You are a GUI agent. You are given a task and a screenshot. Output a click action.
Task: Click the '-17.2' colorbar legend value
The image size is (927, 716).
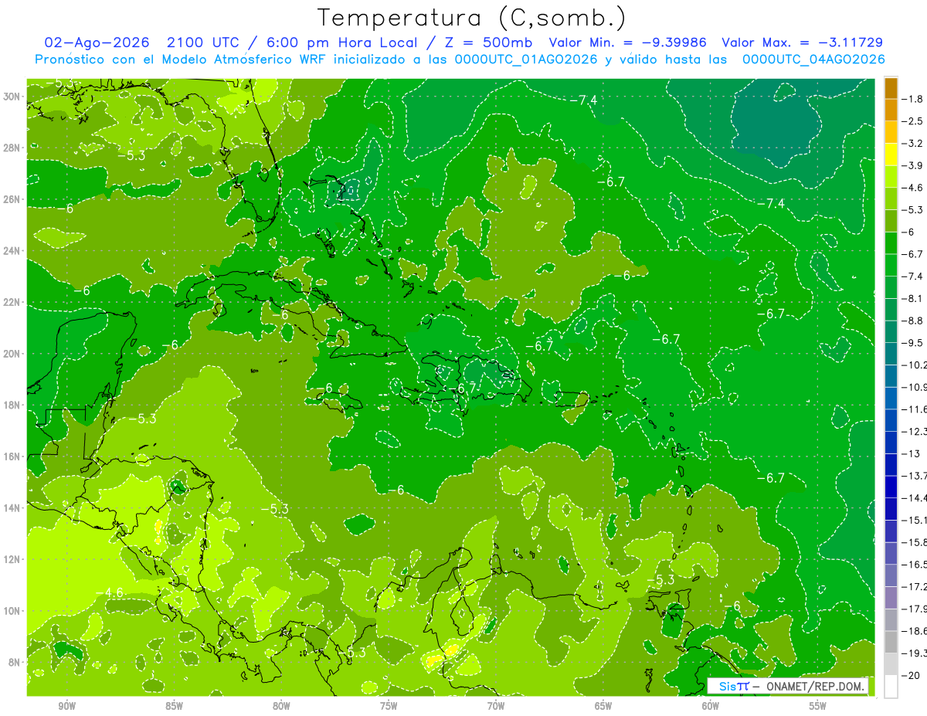click(915, 587)
